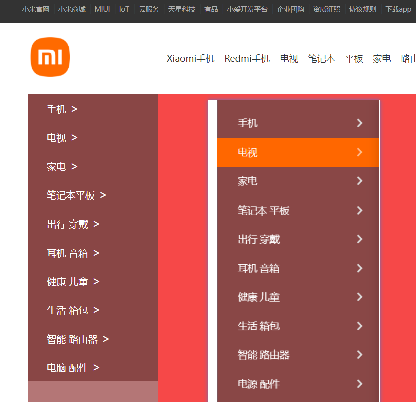
Task: Open 云服务 in top bar
Action: 149,10
